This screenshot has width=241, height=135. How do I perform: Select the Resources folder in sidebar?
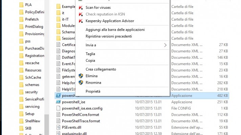[33, 70]
